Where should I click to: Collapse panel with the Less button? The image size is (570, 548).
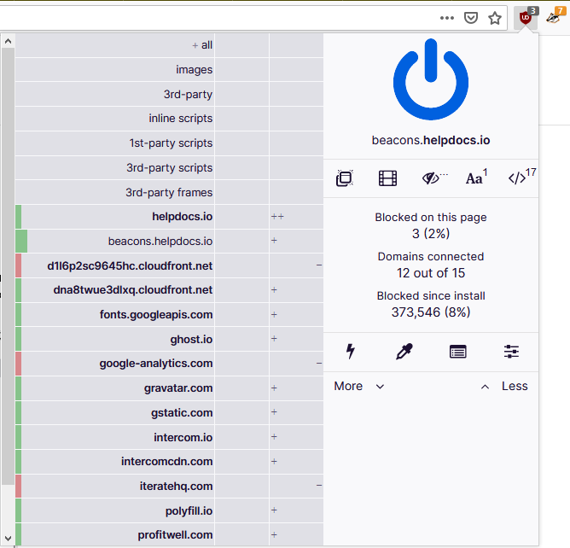(504, 386)
